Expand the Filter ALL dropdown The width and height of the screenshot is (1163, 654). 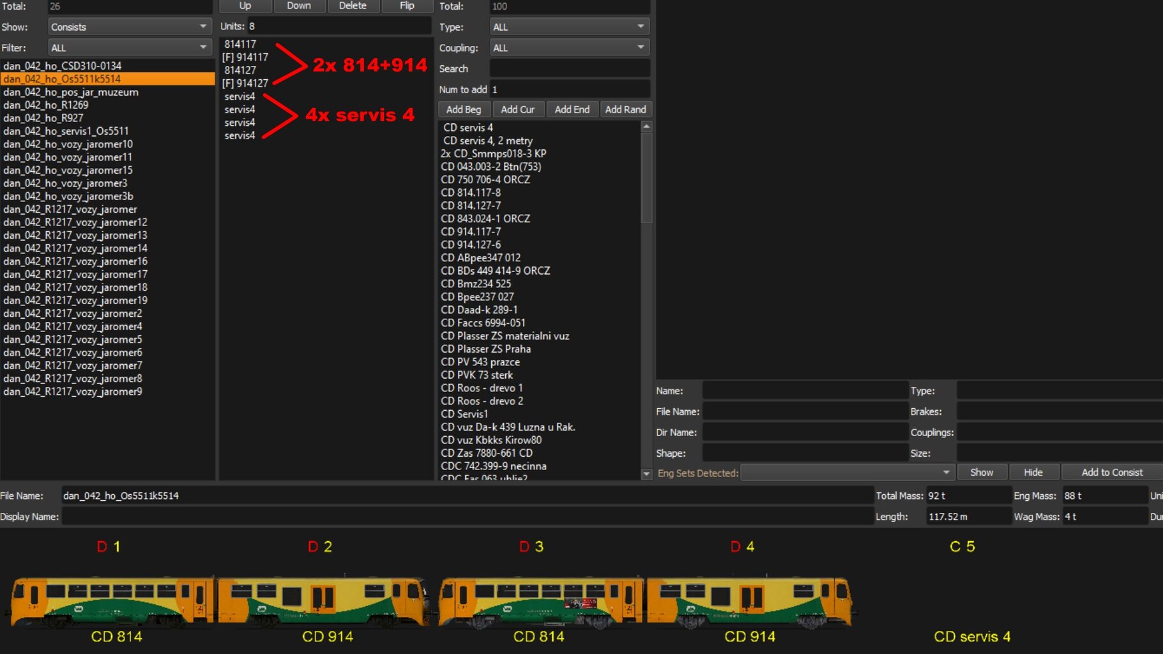(130, 48)
